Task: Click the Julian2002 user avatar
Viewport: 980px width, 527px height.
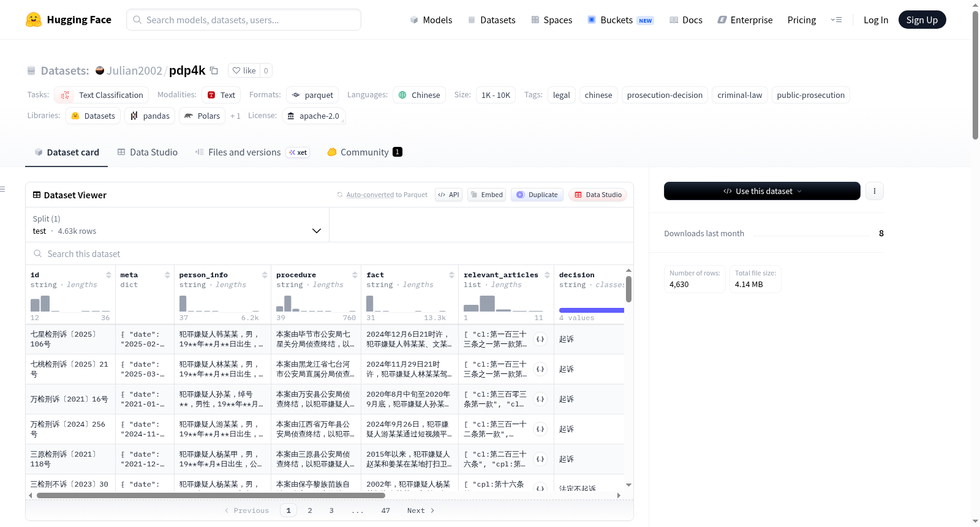Action: pos(100,70)
